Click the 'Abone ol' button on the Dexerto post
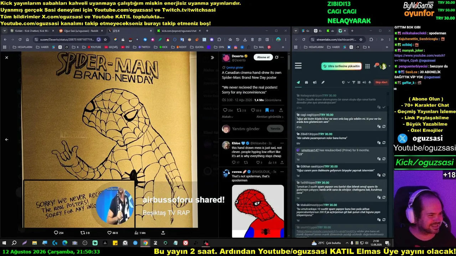 [x=263, y=57]
